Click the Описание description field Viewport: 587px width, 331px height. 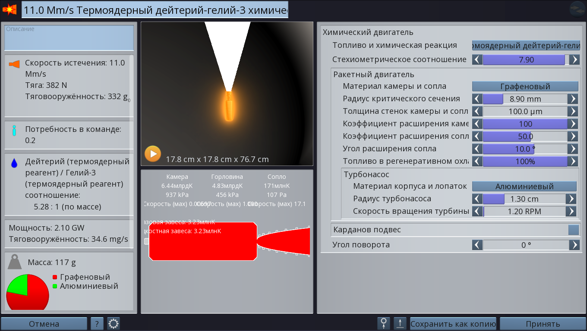point(69,38)
